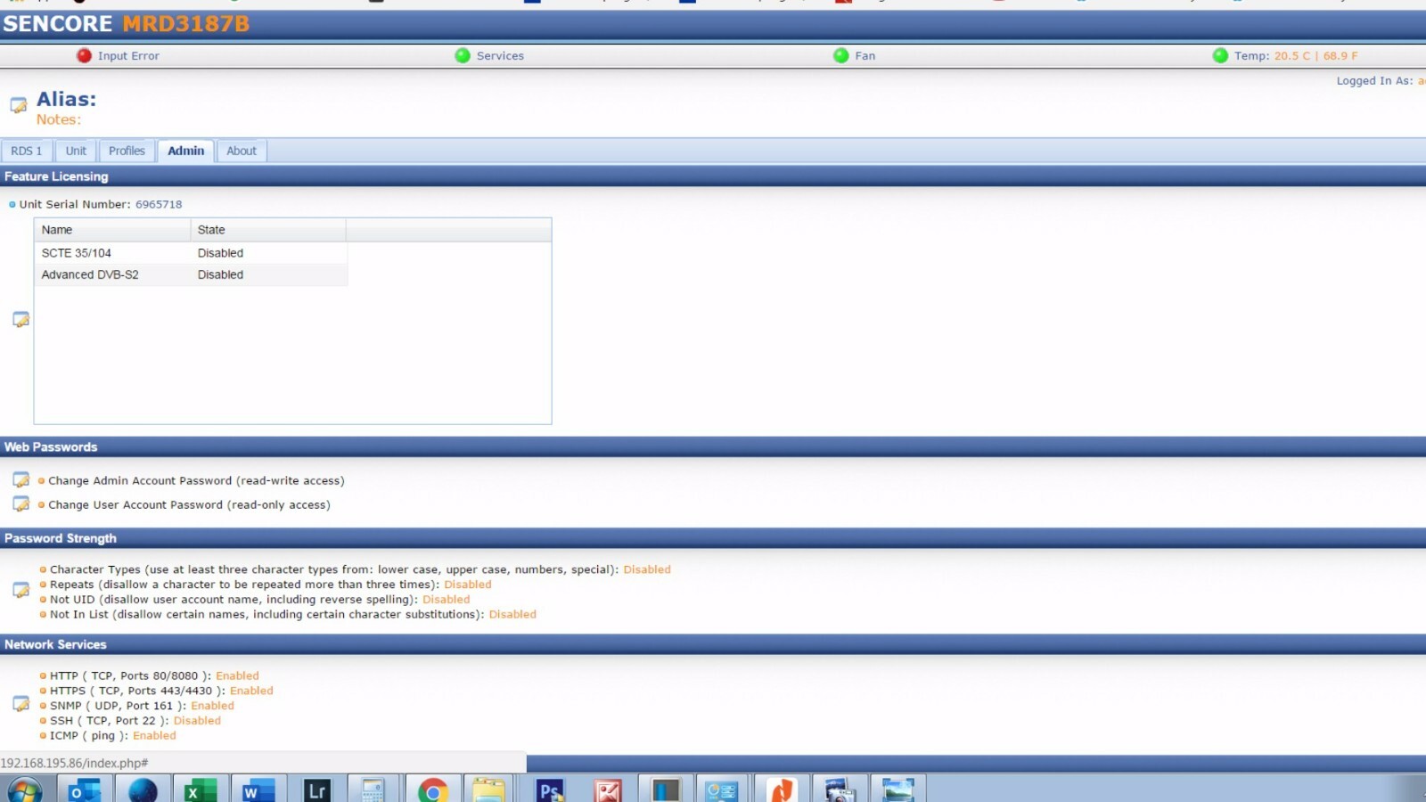Click the Not UID Disabled value

click(x=446, y=600)
